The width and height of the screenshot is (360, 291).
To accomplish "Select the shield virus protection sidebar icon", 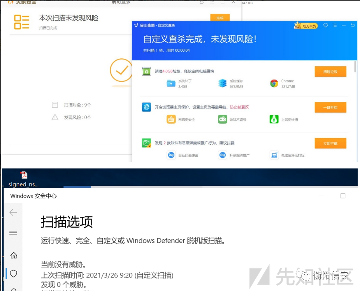I will [14, 273].
